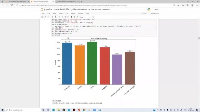The width and height of the screenshot is (200, 112).
Task: Open the Cell menu
Action: click(x=67, y=13)
